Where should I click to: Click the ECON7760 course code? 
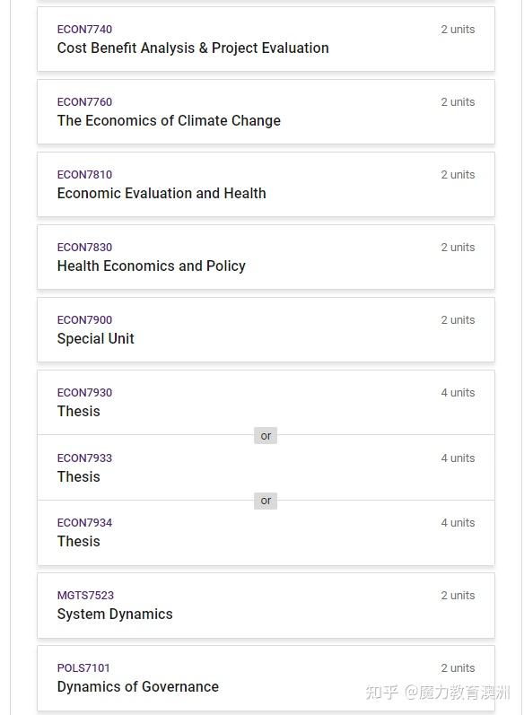(x=84, y=101)
